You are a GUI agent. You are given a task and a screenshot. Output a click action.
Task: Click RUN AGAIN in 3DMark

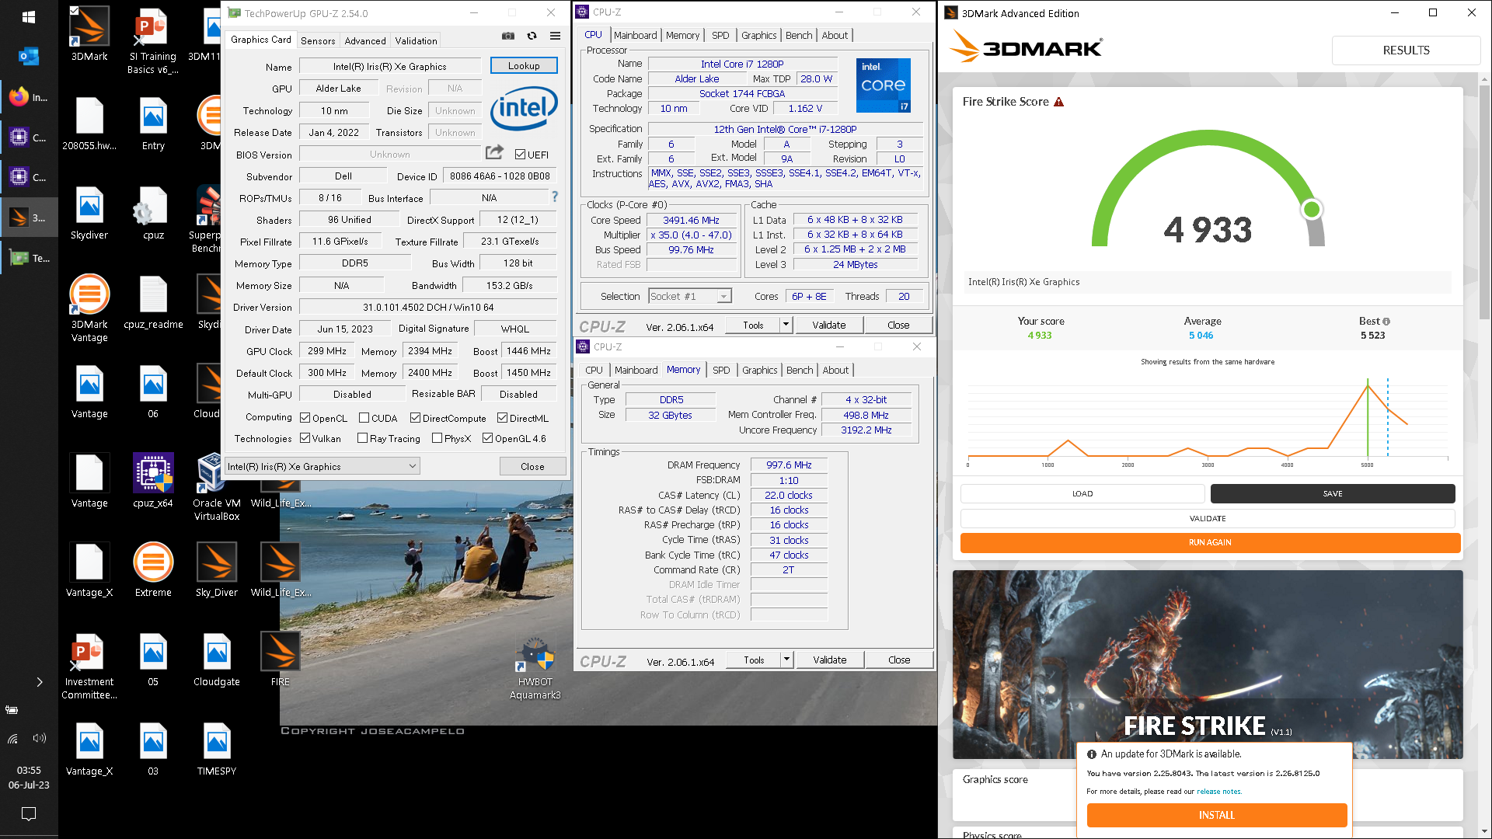click(1210, 542)
